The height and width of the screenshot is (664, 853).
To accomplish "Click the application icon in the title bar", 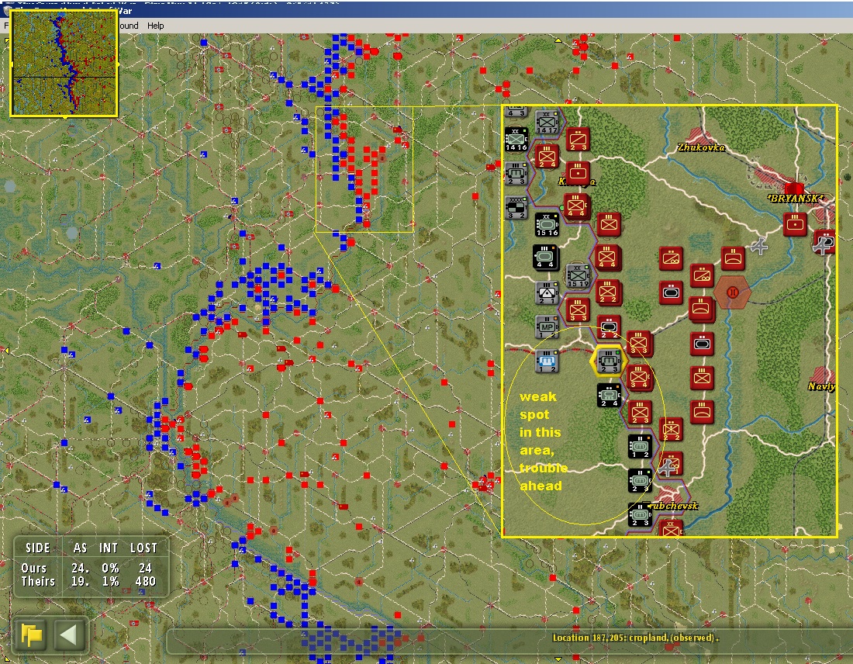I will click(7, 11).
